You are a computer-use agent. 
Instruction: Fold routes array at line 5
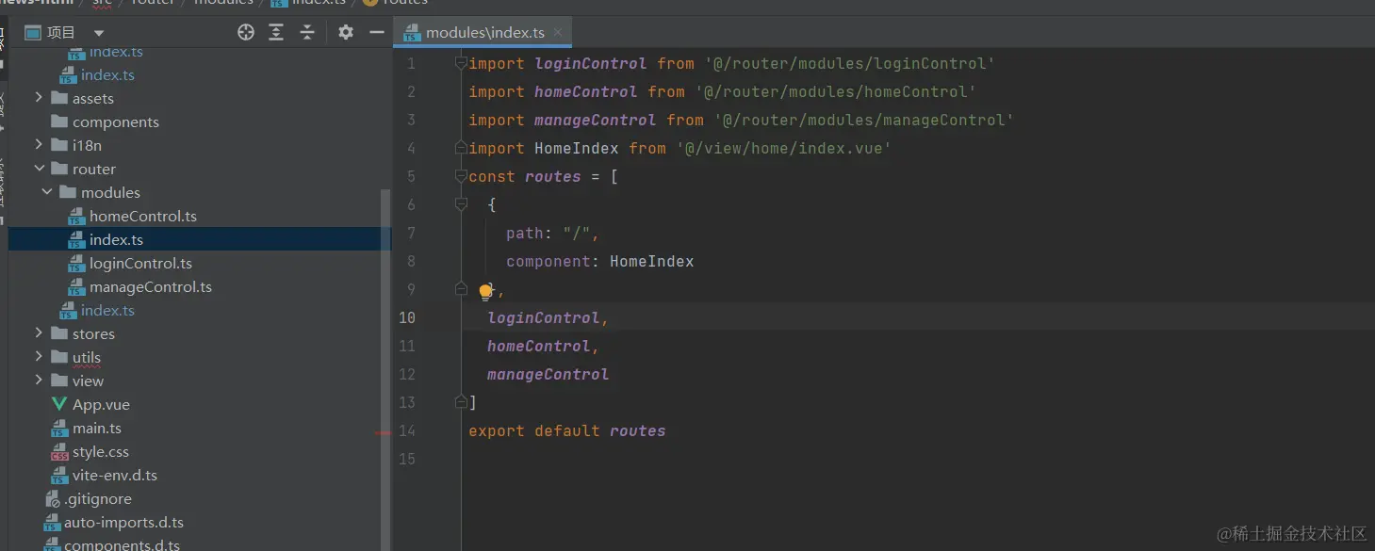pos(461,176)
